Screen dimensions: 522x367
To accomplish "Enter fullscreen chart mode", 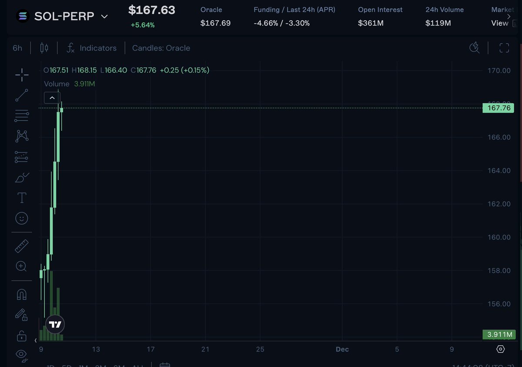I will point(504,48).
